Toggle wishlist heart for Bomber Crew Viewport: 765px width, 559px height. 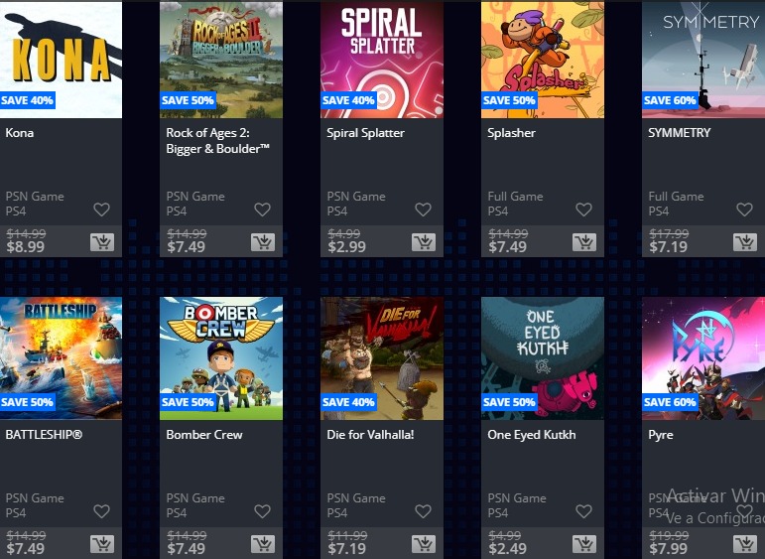pyautogui.click(x=263, y=511)
